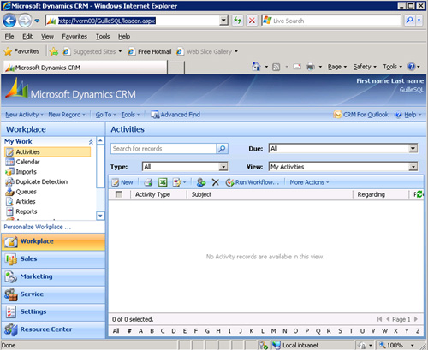The height and width of the screenshot is (350, 428).
Task: Click the Live Search magnifier button
Action: pyautogui.click(x=410, y=21)
